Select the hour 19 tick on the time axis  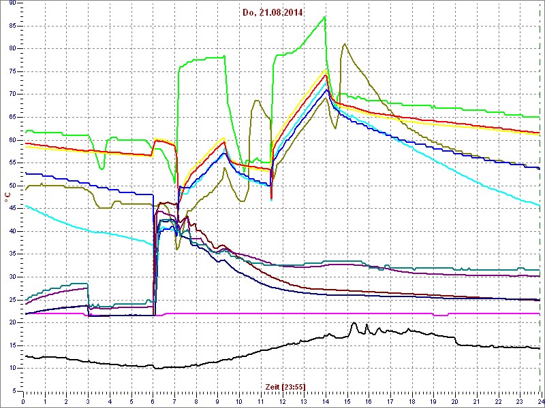pos(433,401)
